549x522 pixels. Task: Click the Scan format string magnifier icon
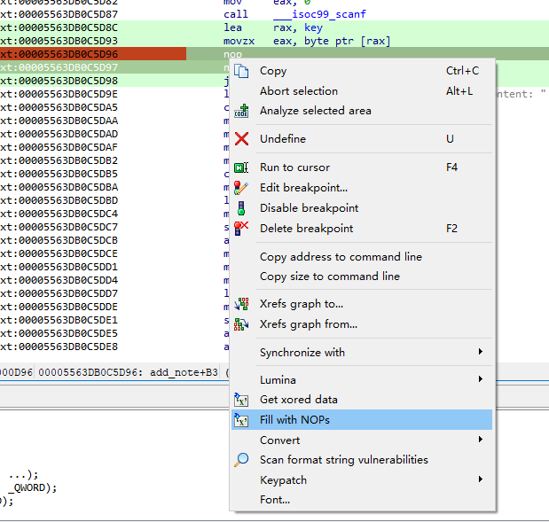click(x=241, y=460)
